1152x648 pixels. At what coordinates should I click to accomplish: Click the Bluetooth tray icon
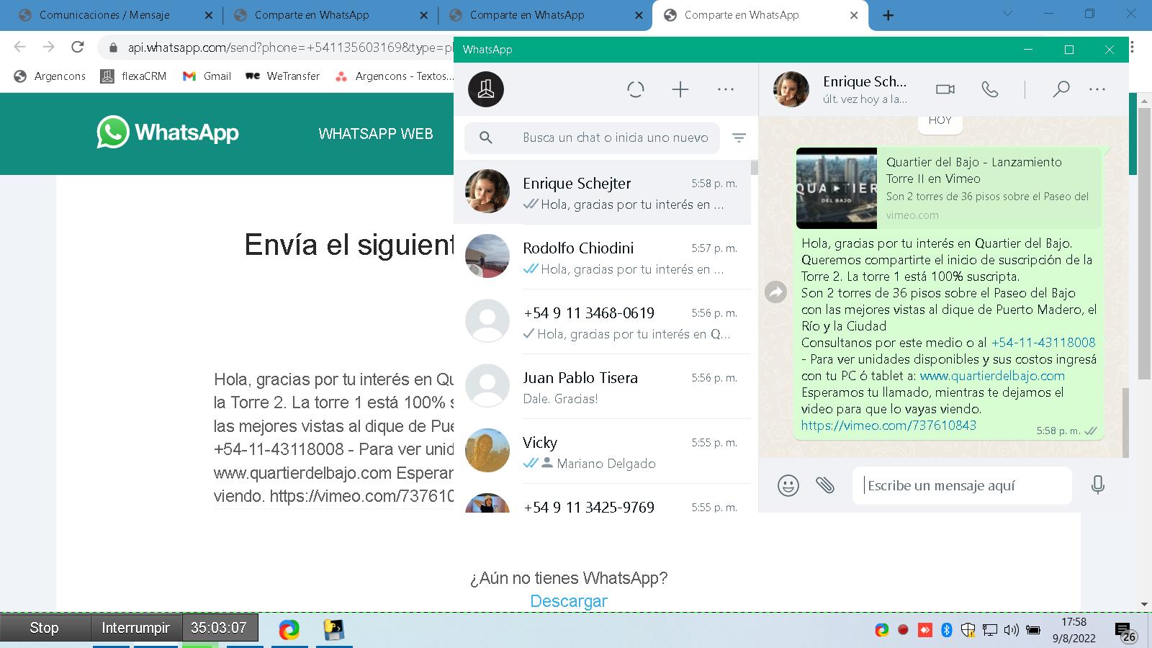(947, 630)
